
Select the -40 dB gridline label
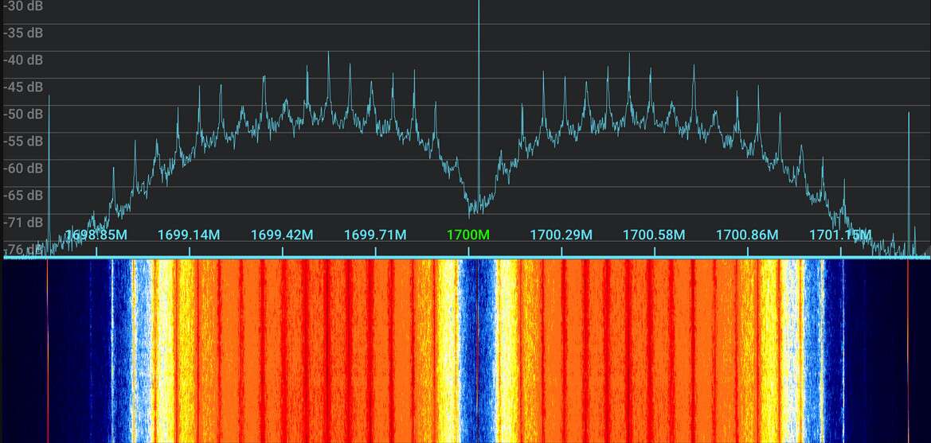(23, 60)
